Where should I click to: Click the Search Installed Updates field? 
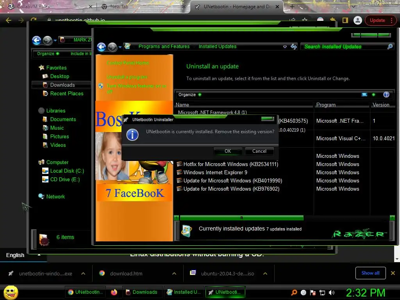345,47
